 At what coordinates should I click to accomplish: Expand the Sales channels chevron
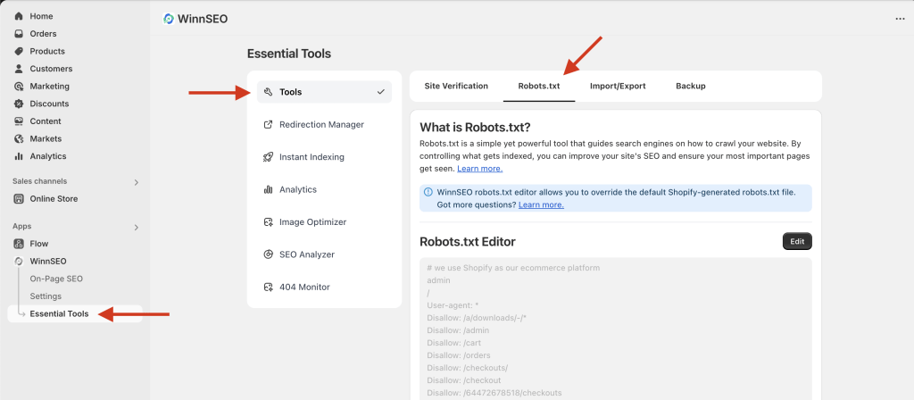click(x=137, y=182)
